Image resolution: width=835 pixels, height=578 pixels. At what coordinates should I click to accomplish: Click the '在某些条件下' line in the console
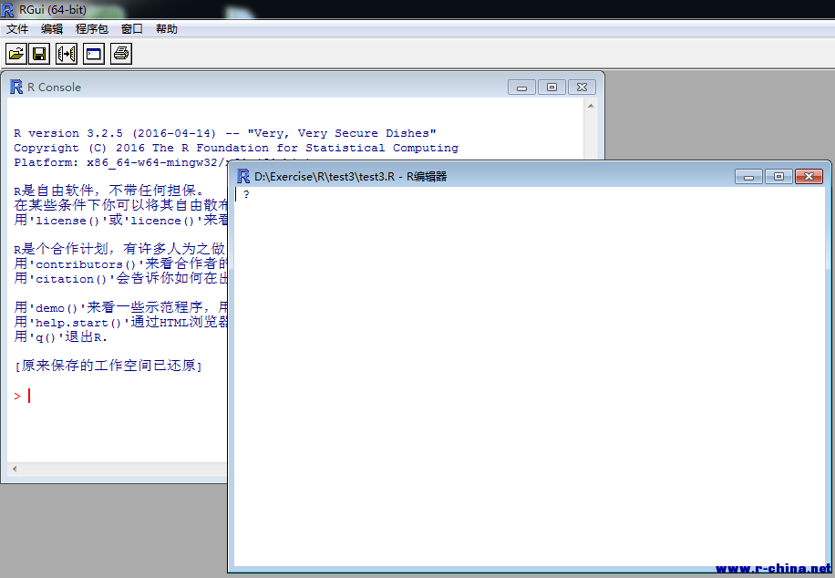click(121, 205)
